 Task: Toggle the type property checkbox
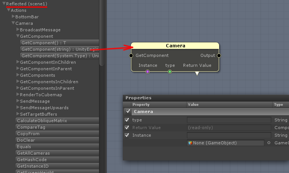(x=127, y=120)
